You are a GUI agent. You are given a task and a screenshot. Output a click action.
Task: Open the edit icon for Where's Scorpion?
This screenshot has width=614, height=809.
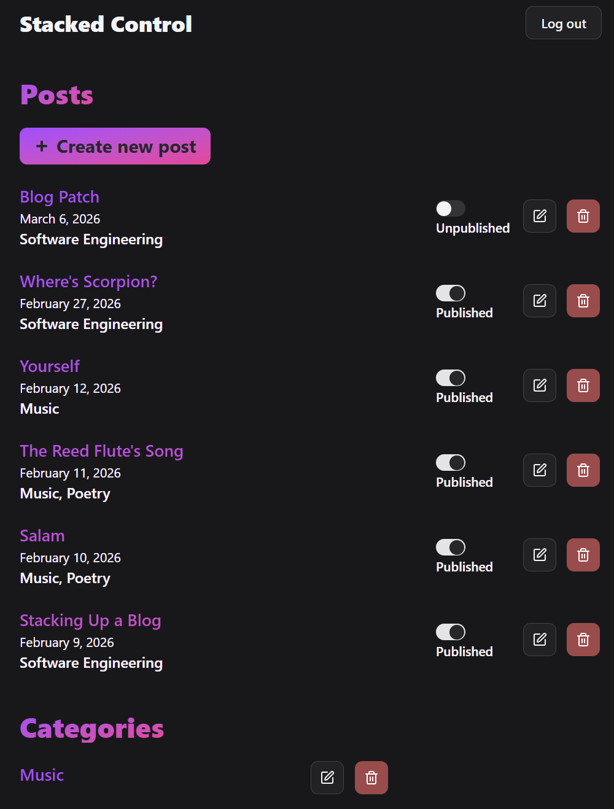[x=539, y=300]
